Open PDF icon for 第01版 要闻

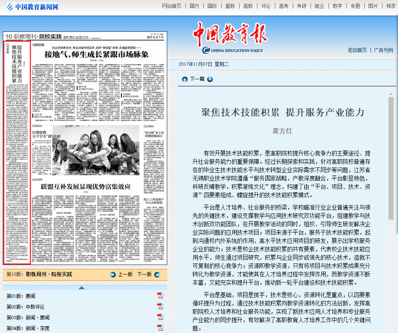(x=160, y=296)
